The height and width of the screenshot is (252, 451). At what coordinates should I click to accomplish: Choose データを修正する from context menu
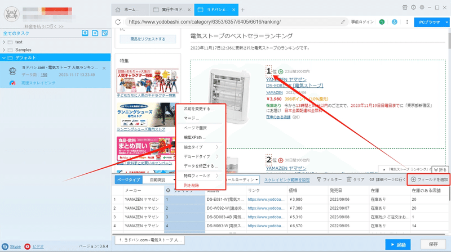point(201,166)
